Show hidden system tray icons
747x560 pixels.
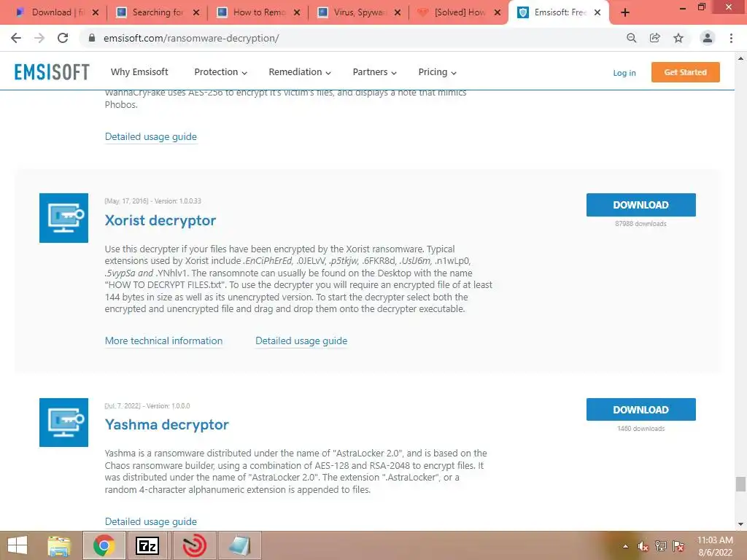625,546
